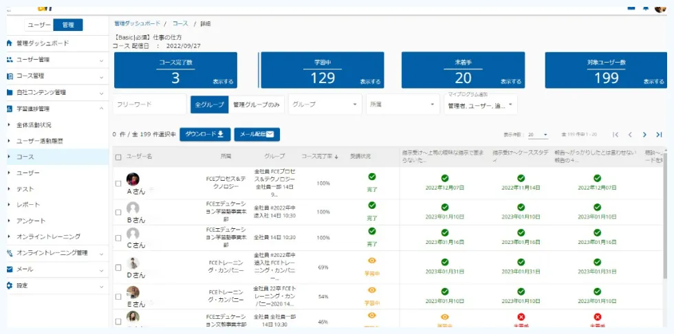Click Aさん's 完了 status check icon
Viewport: 674px width, 334px height.
point(372,177)
